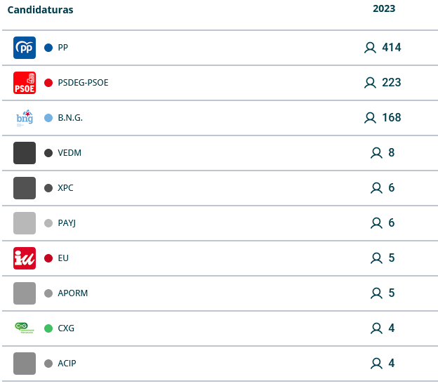
Task: Click the BNG party logo
Action: [25, 118]
